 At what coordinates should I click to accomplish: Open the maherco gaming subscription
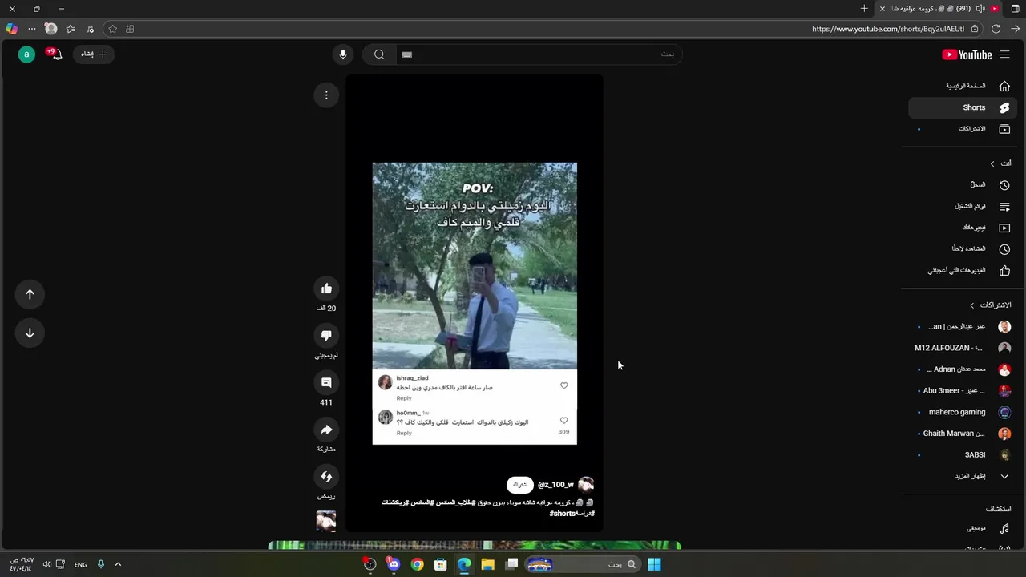(963, 412)
